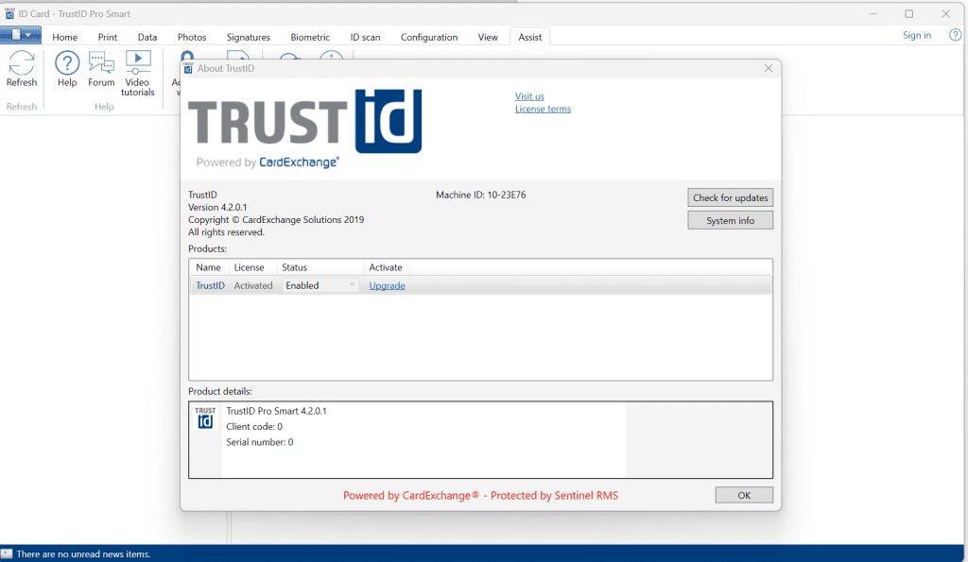Follow the Visit us link
968x562 pixels.
click(x=529, y=96)
